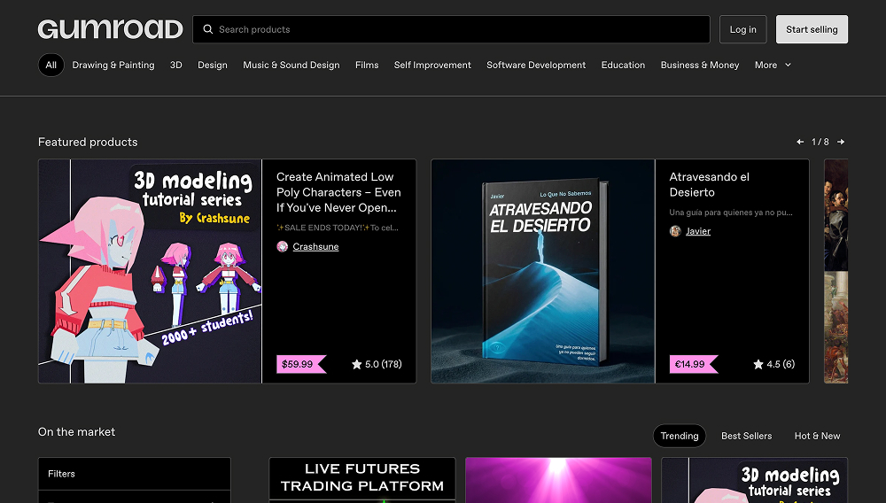Viewport: 886px width, 503px height.
Task: Click the Javier avatar icon
Action: point(674,231)
